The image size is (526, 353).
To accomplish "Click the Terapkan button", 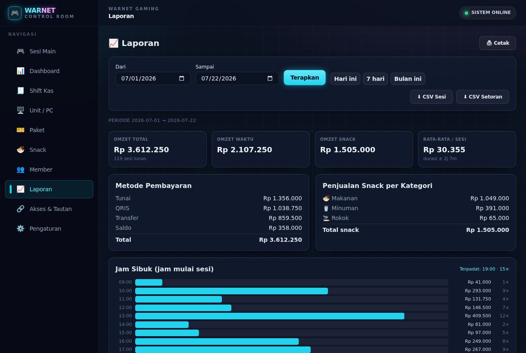I will pyautogui.click(x=305, y=78).
